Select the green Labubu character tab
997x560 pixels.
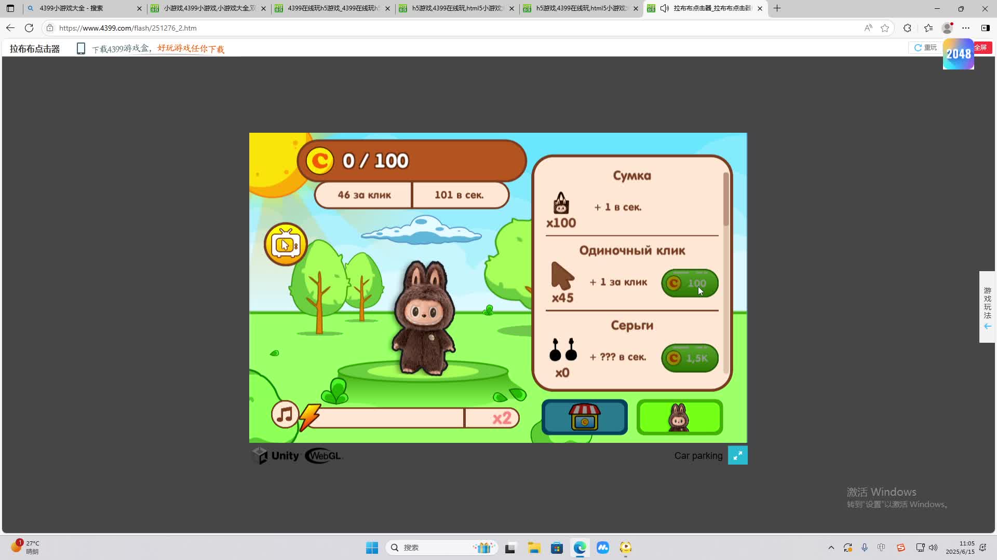679,417
